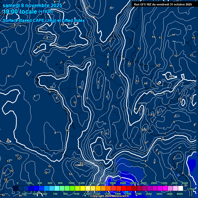
Task: Click legend value '1900' below scale
Action: [x=118, y=194]
